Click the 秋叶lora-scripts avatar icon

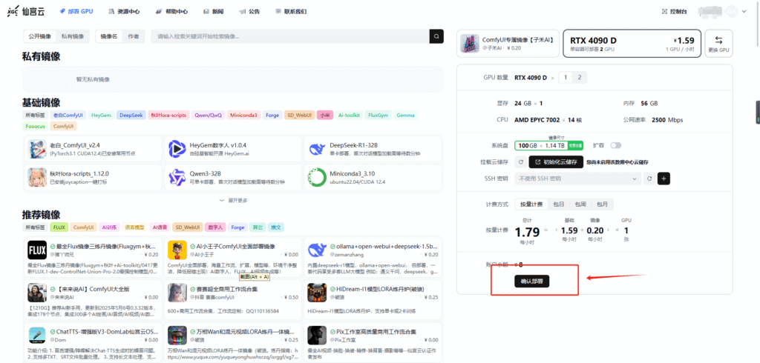37,177
